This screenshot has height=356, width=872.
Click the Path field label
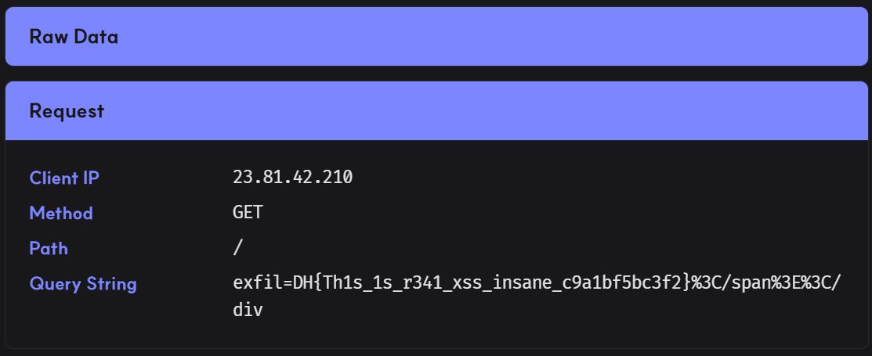click(49, 248)
